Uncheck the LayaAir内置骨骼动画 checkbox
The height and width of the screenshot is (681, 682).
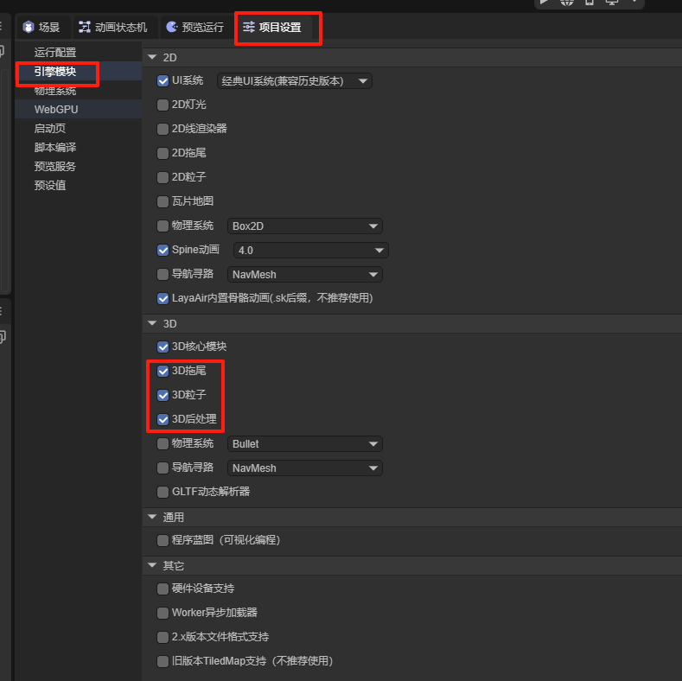click(163, 299)
